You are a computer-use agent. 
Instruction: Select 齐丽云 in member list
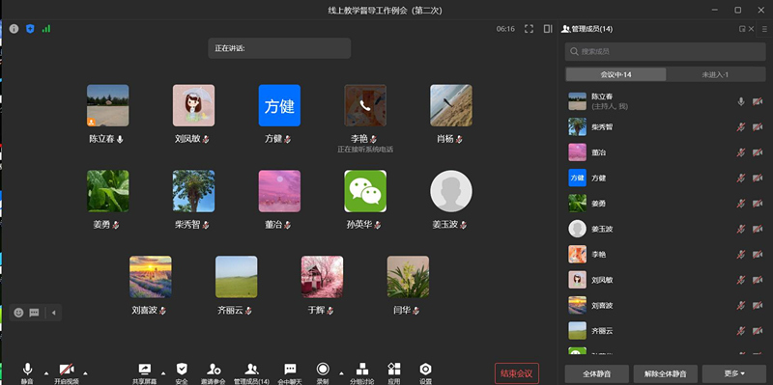(x=665, y=331)
